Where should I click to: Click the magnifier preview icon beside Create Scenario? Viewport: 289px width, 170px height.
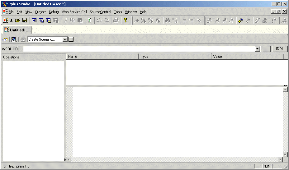(14, 39)
